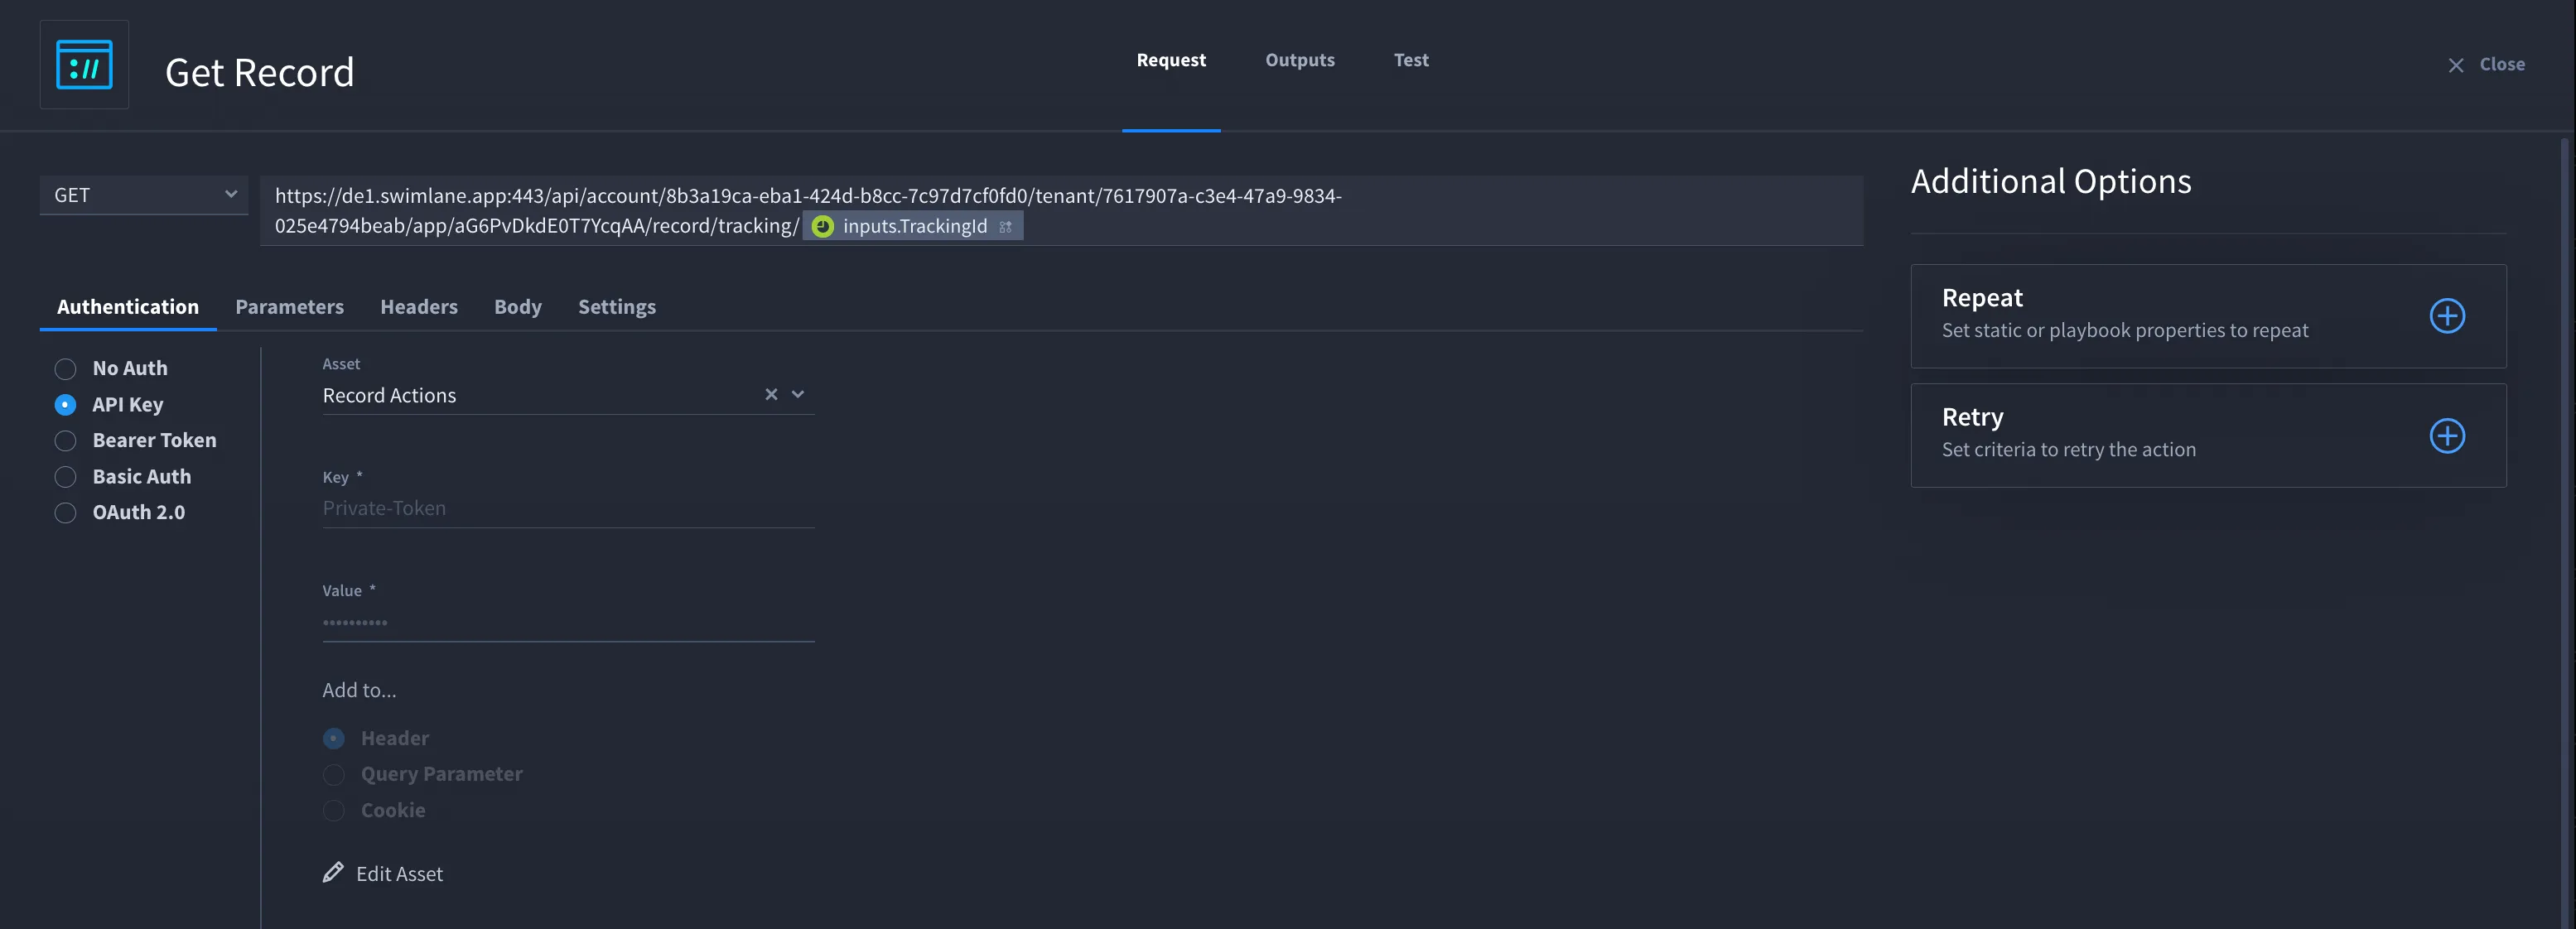The height and width of the screenshot is (929, 2576).
Task: Open the Body sub-tab
Action: tap(518, 307)
